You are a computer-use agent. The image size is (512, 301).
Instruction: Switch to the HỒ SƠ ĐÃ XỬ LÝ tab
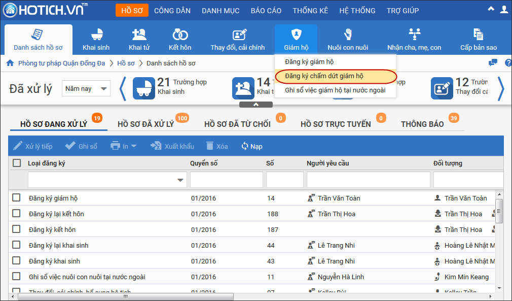(x=145, y=124)
